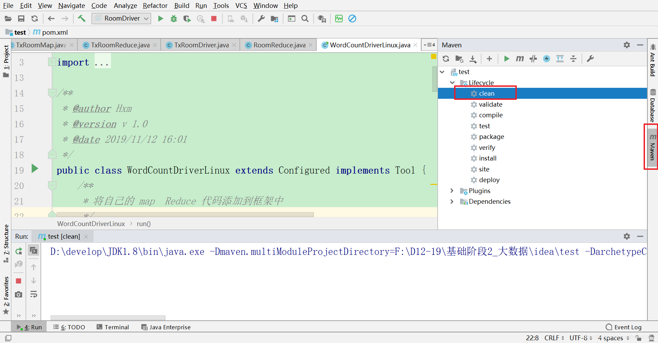658x343 pixels.
Task: Open the Event Log
Action: (x=624, y=327)
